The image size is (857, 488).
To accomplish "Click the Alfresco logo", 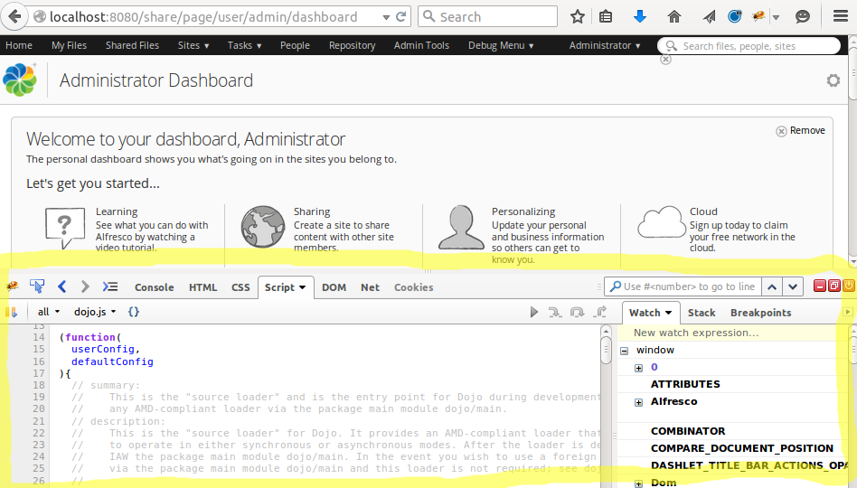I will 20,80.
